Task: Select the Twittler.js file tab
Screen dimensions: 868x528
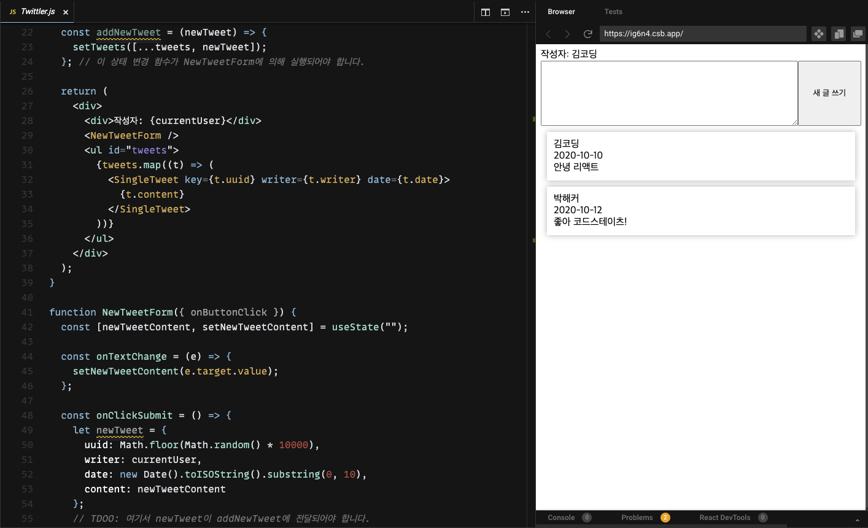Action: 37,12
